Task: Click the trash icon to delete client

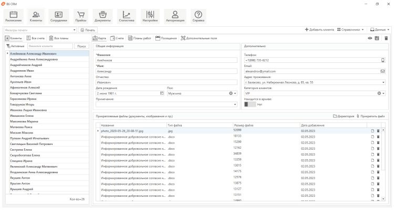Action: pos(386,38)
